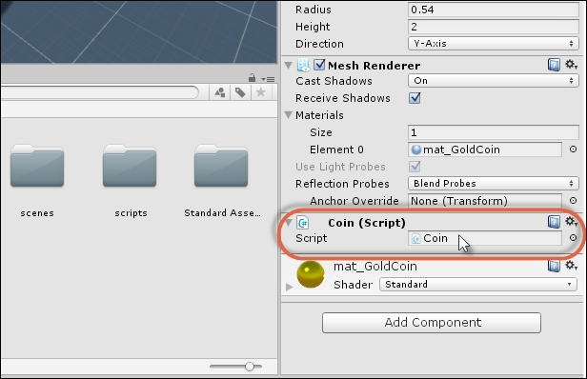Click the mat_GoldCoin material preview sphere
Image resolution: width=587 pixels, height=379 pixels.
coord(311,274)
